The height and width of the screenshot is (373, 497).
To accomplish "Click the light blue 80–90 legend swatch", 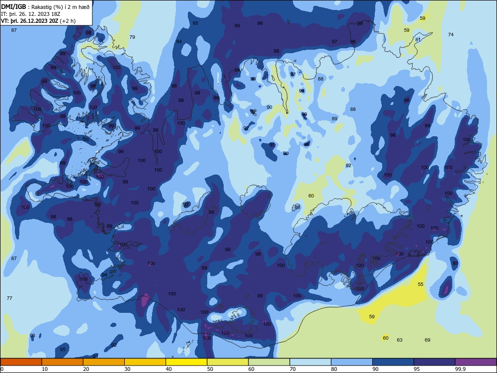I will point(352,362).
